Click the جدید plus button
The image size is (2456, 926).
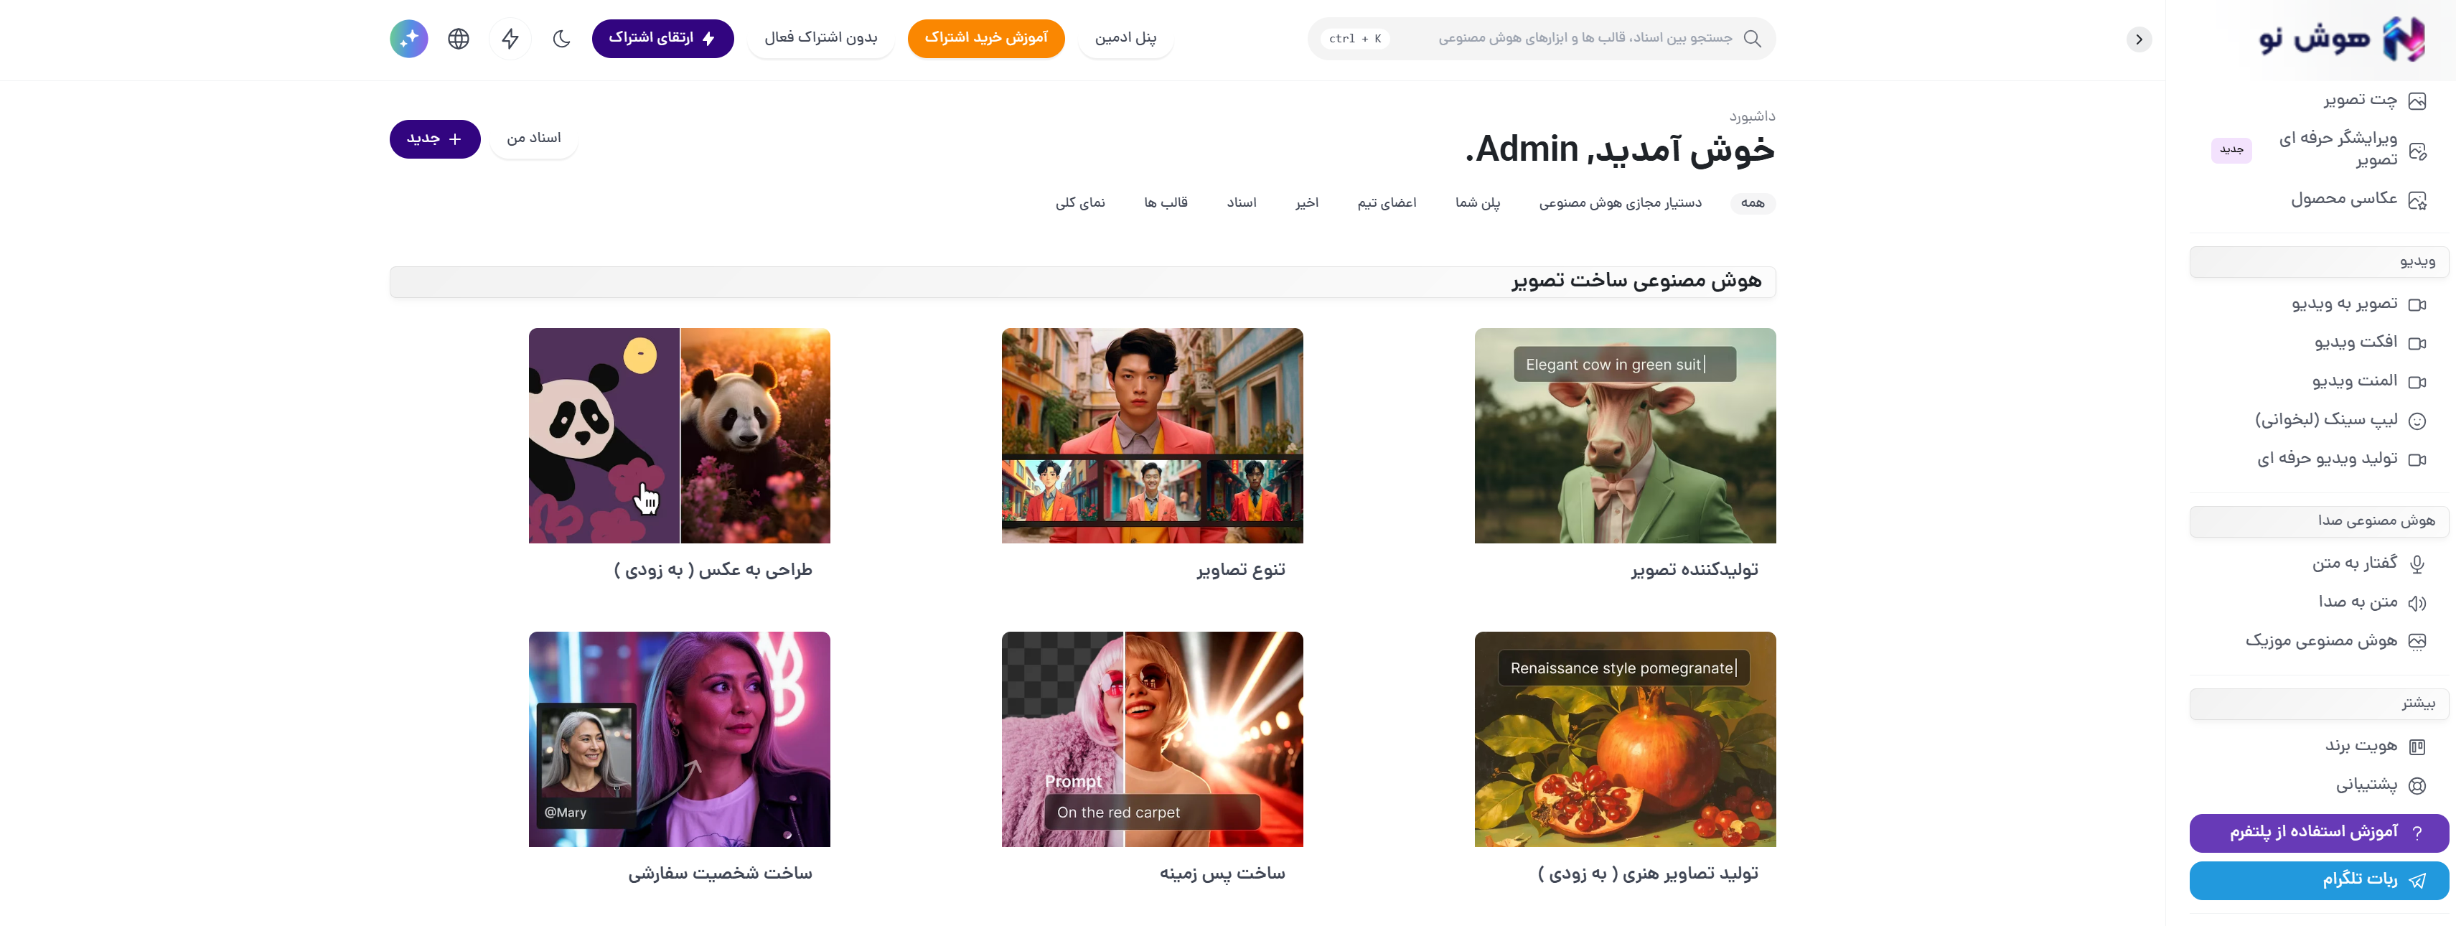(435, 139)
